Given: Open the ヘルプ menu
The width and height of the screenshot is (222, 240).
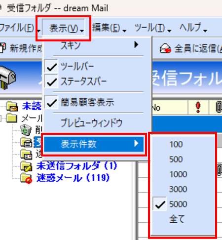Looking at the screenshot, I should point(193,28).
